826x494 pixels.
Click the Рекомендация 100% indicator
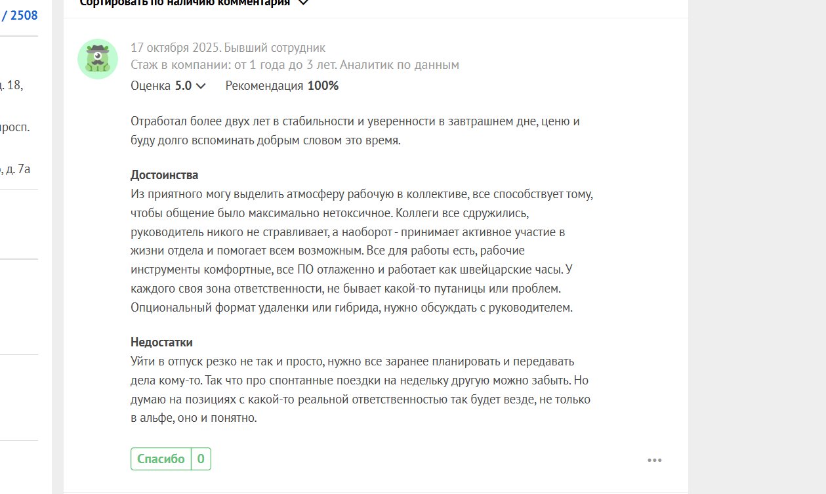click(282, 86)
